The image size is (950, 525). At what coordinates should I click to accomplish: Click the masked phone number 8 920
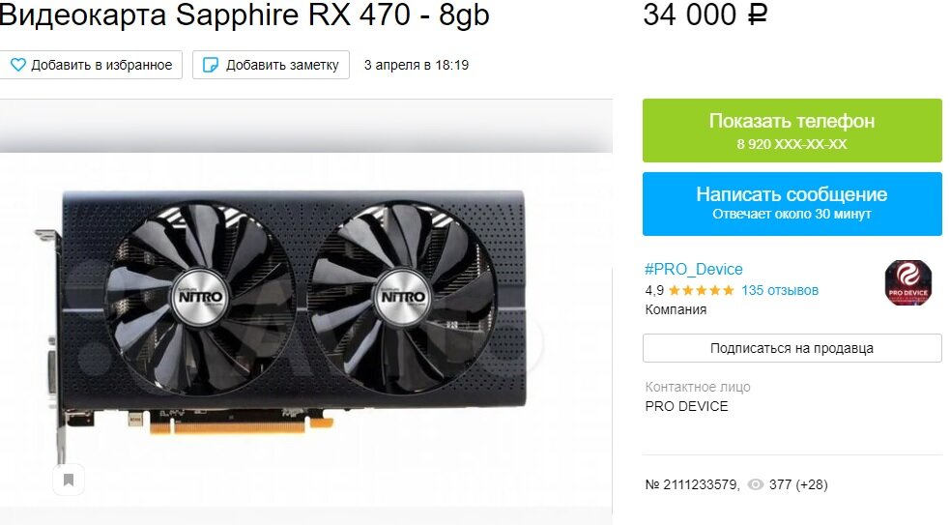coord(792,144)
